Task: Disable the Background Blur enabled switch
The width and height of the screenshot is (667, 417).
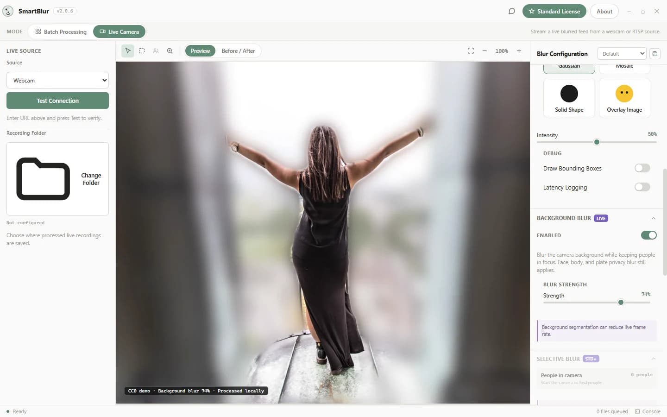Action: pyautogui.click(x=649, y=235)
